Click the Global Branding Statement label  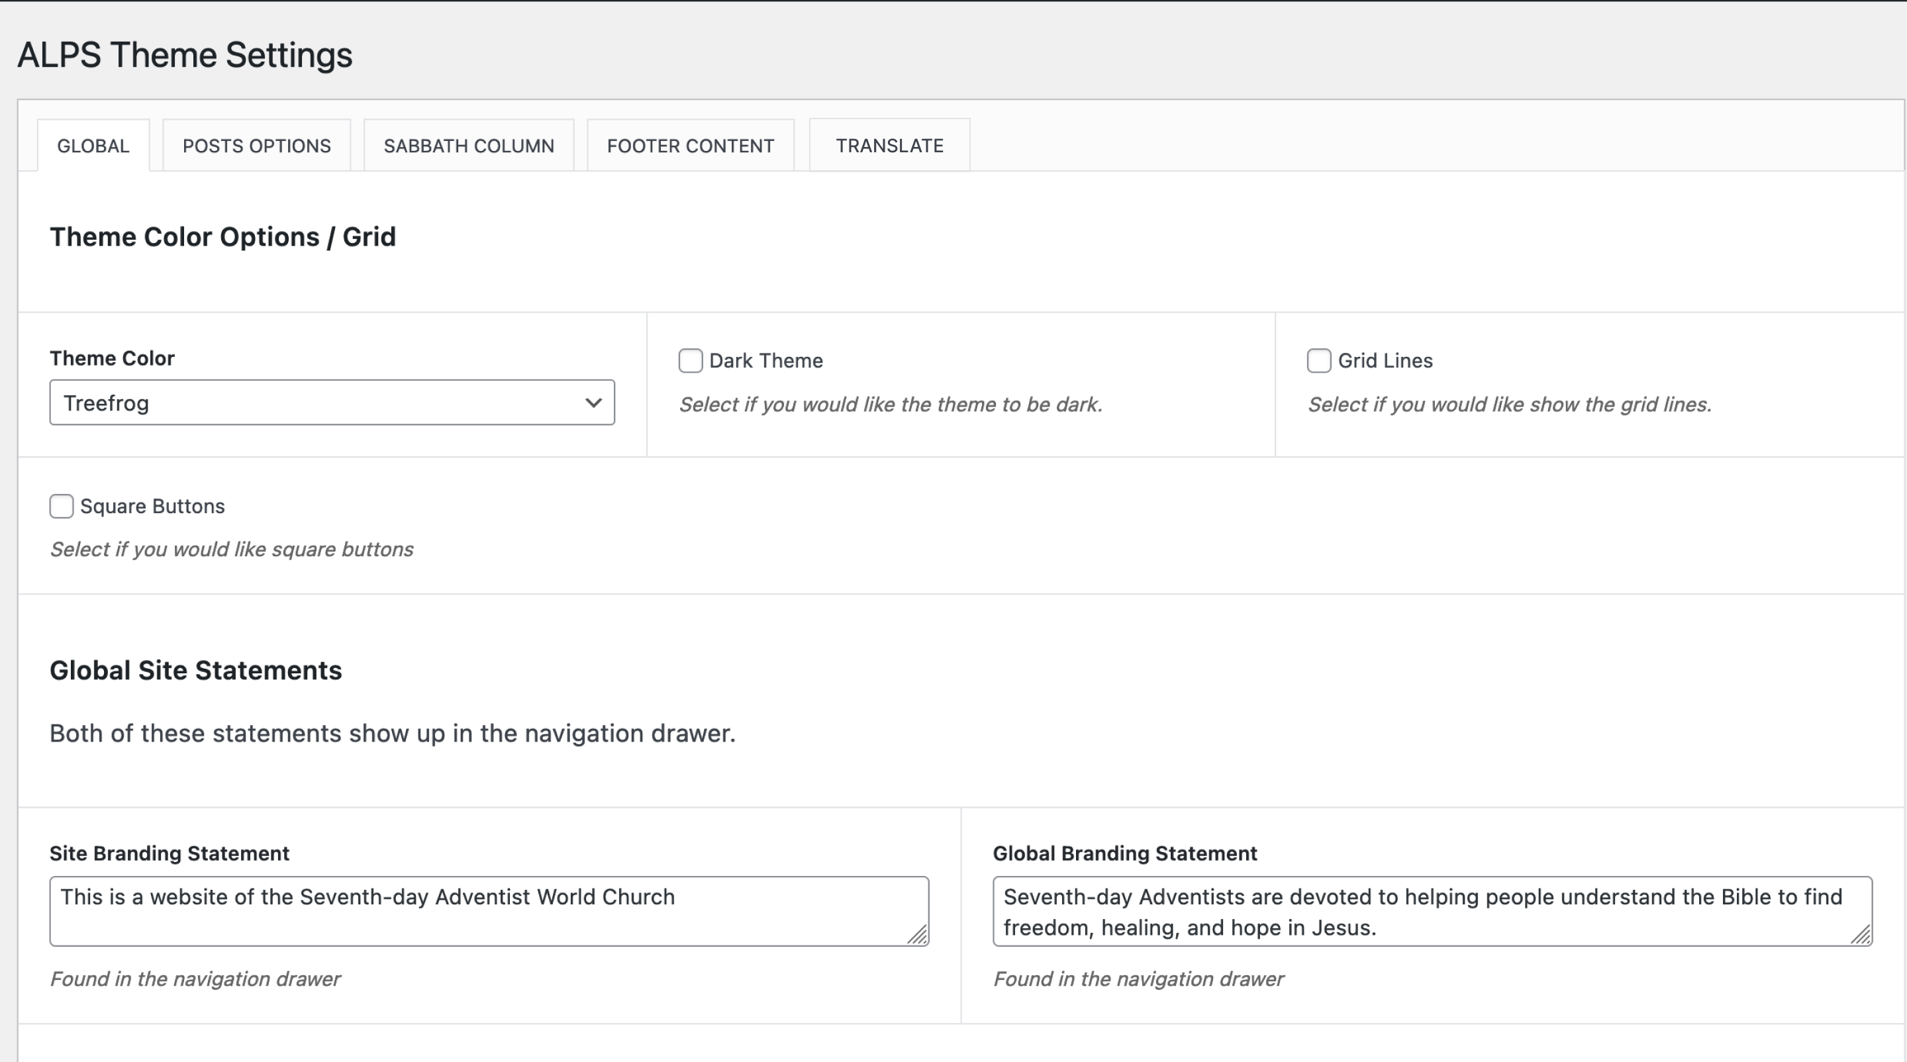coord(1125,853)
